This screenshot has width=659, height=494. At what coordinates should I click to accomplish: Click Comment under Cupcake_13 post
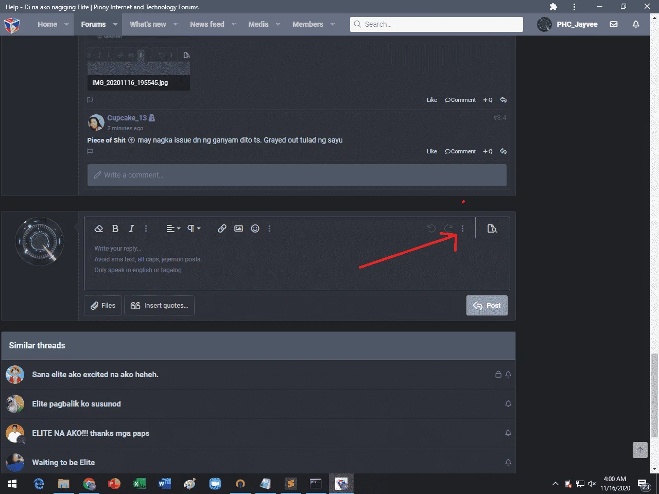[460, 151]
